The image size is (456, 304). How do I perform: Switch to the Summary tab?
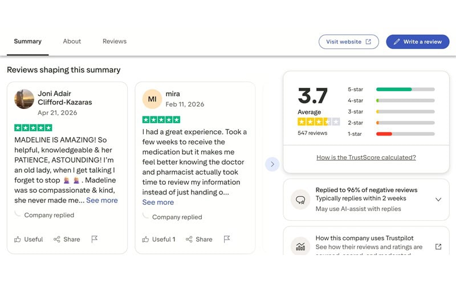[x=27, y=41]
